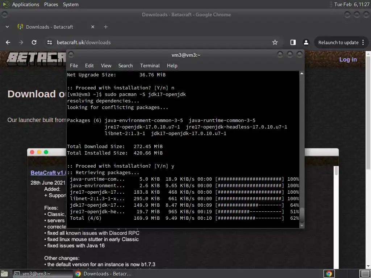Screen dimensions: 371x278
Task: Open the terminal Help menu
Action: (172, 66)
